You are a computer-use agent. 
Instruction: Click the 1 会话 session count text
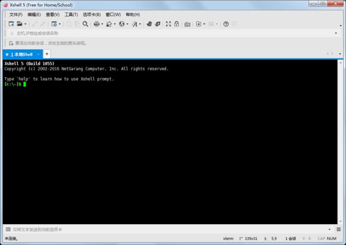click(x=291, y=239)
